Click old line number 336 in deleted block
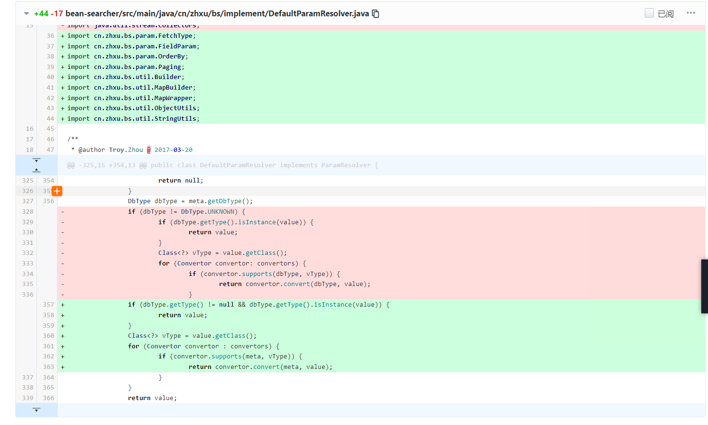 (x=28, y=295)
